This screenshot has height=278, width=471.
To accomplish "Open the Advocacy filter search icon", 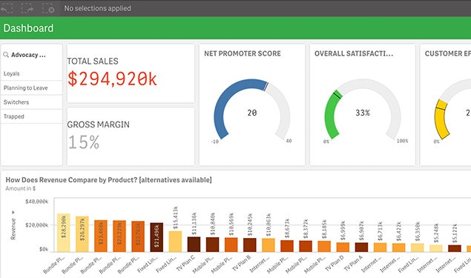I will (6, 55).
